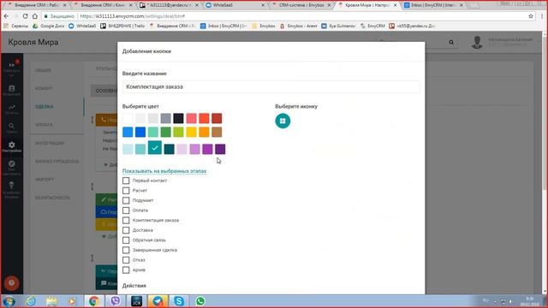Select the brown color swatch

click(x=217, y=132)
